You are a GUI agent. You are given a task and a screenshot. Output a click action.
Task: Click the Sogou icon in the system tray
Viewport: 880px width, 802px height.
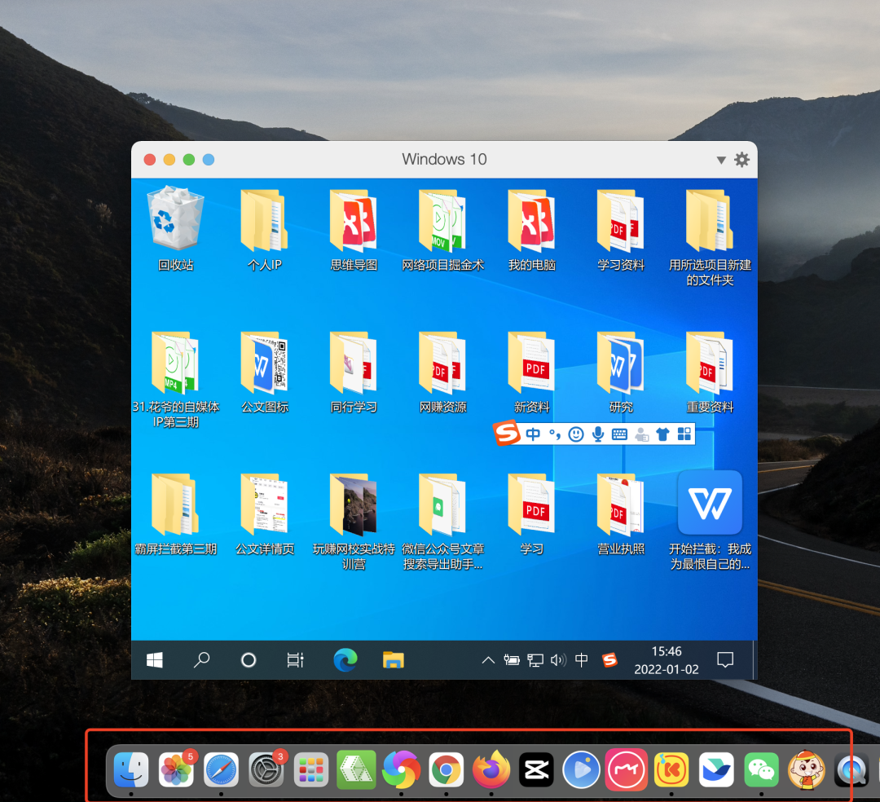coord(610,660)
